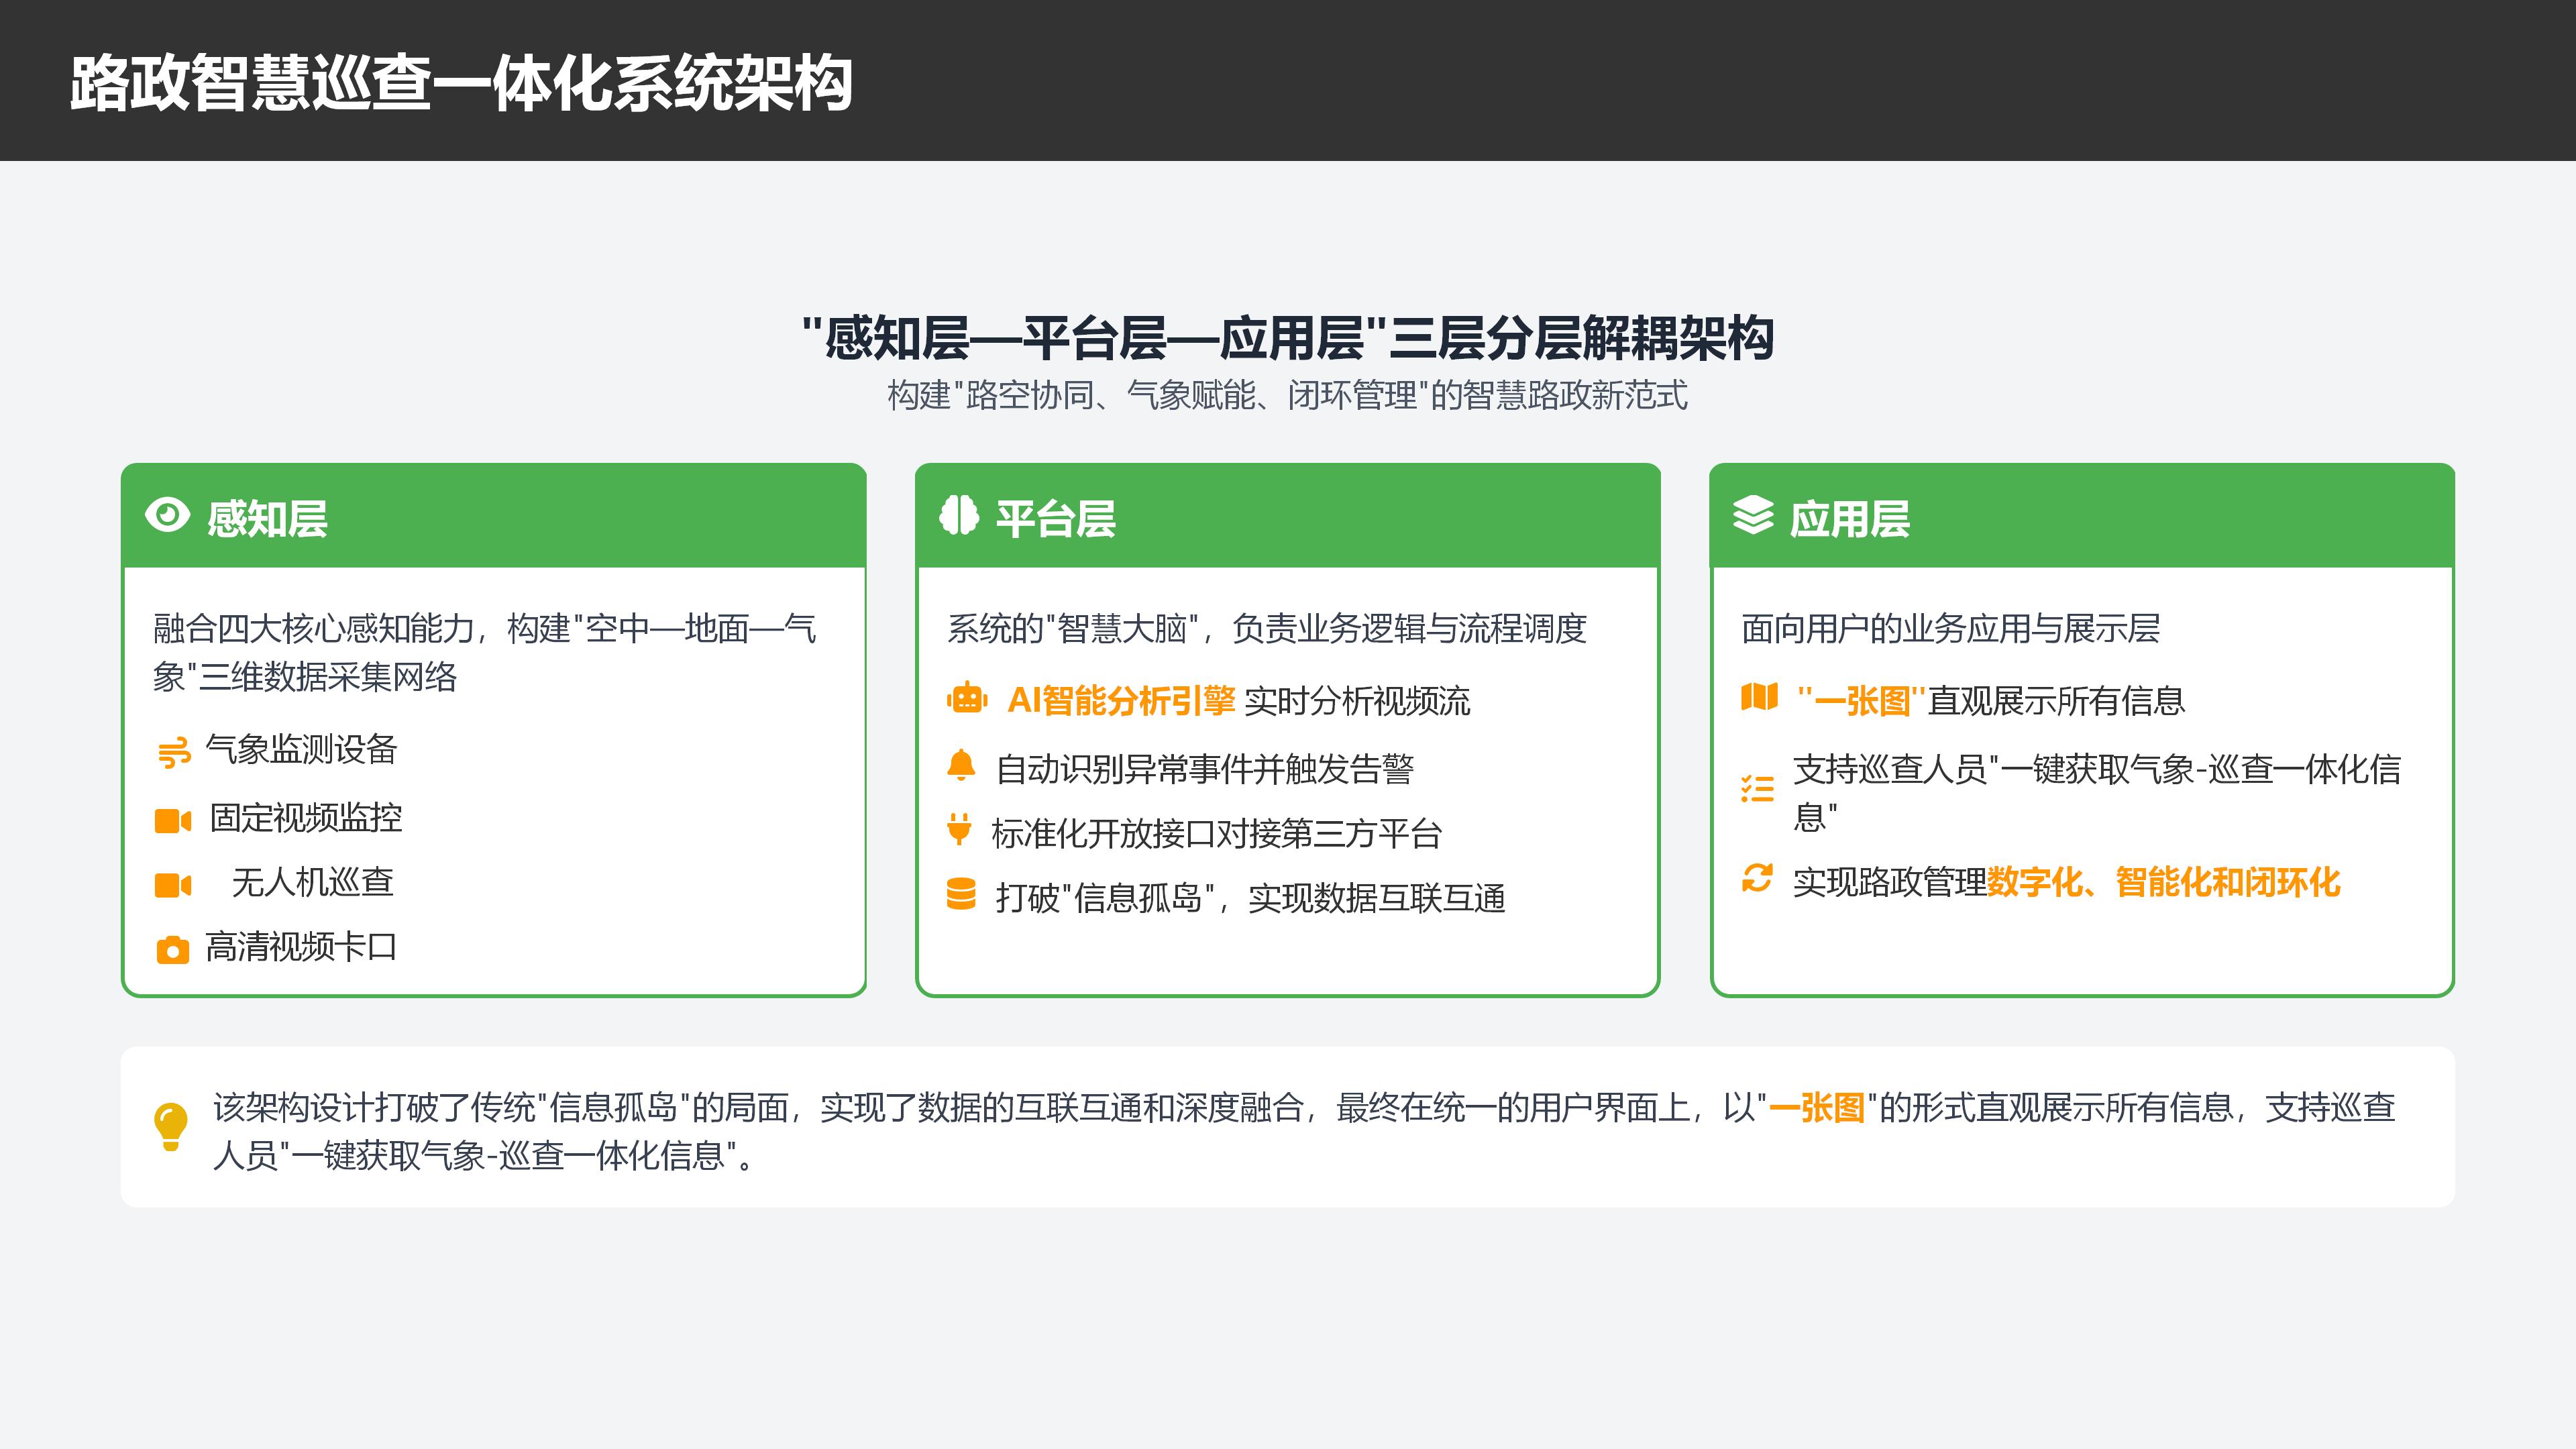Image resolution: width=2576 pixels, height=1449 pixels.
Task: Click the lightbulb icon in summary box
Action: [x=171, y=1127]
